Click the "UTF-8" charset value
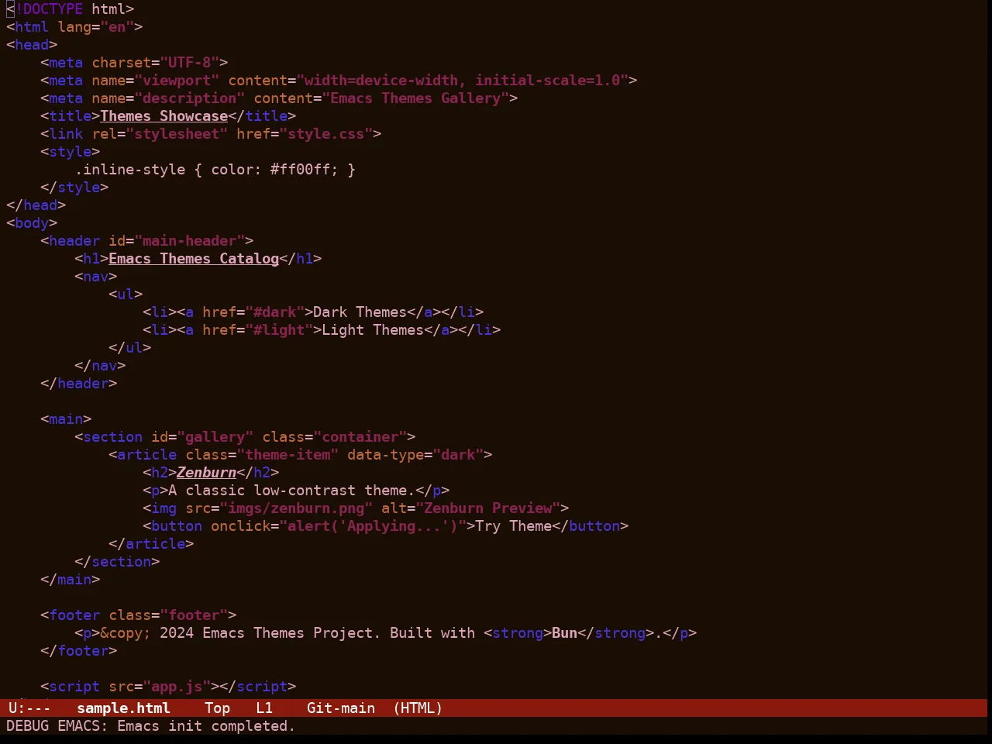The width and height of the screenshot is (992, 744). tap(190, 62)
